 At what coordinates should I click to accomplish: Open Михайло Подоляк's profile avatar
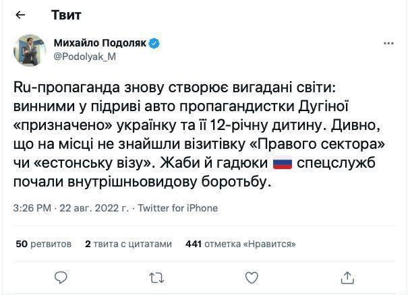[x=29, y=50]
